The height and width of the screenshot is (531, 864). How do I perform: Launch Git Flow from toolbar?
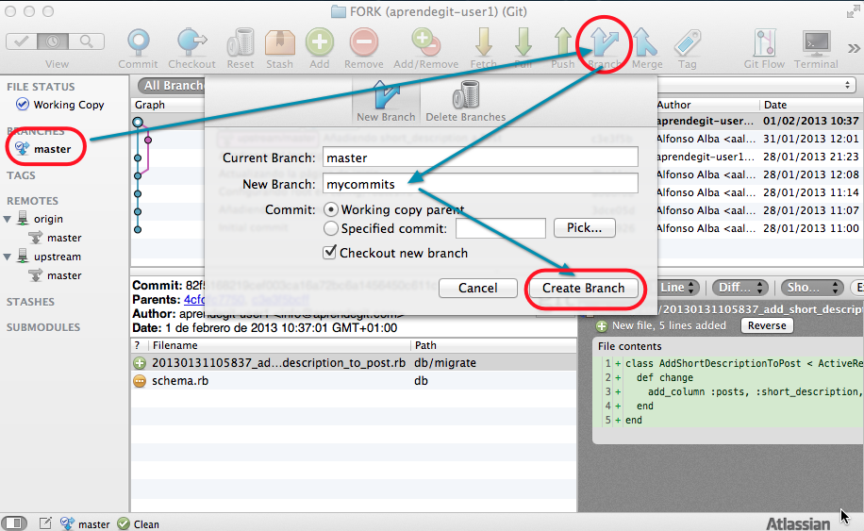coord(763,42)
